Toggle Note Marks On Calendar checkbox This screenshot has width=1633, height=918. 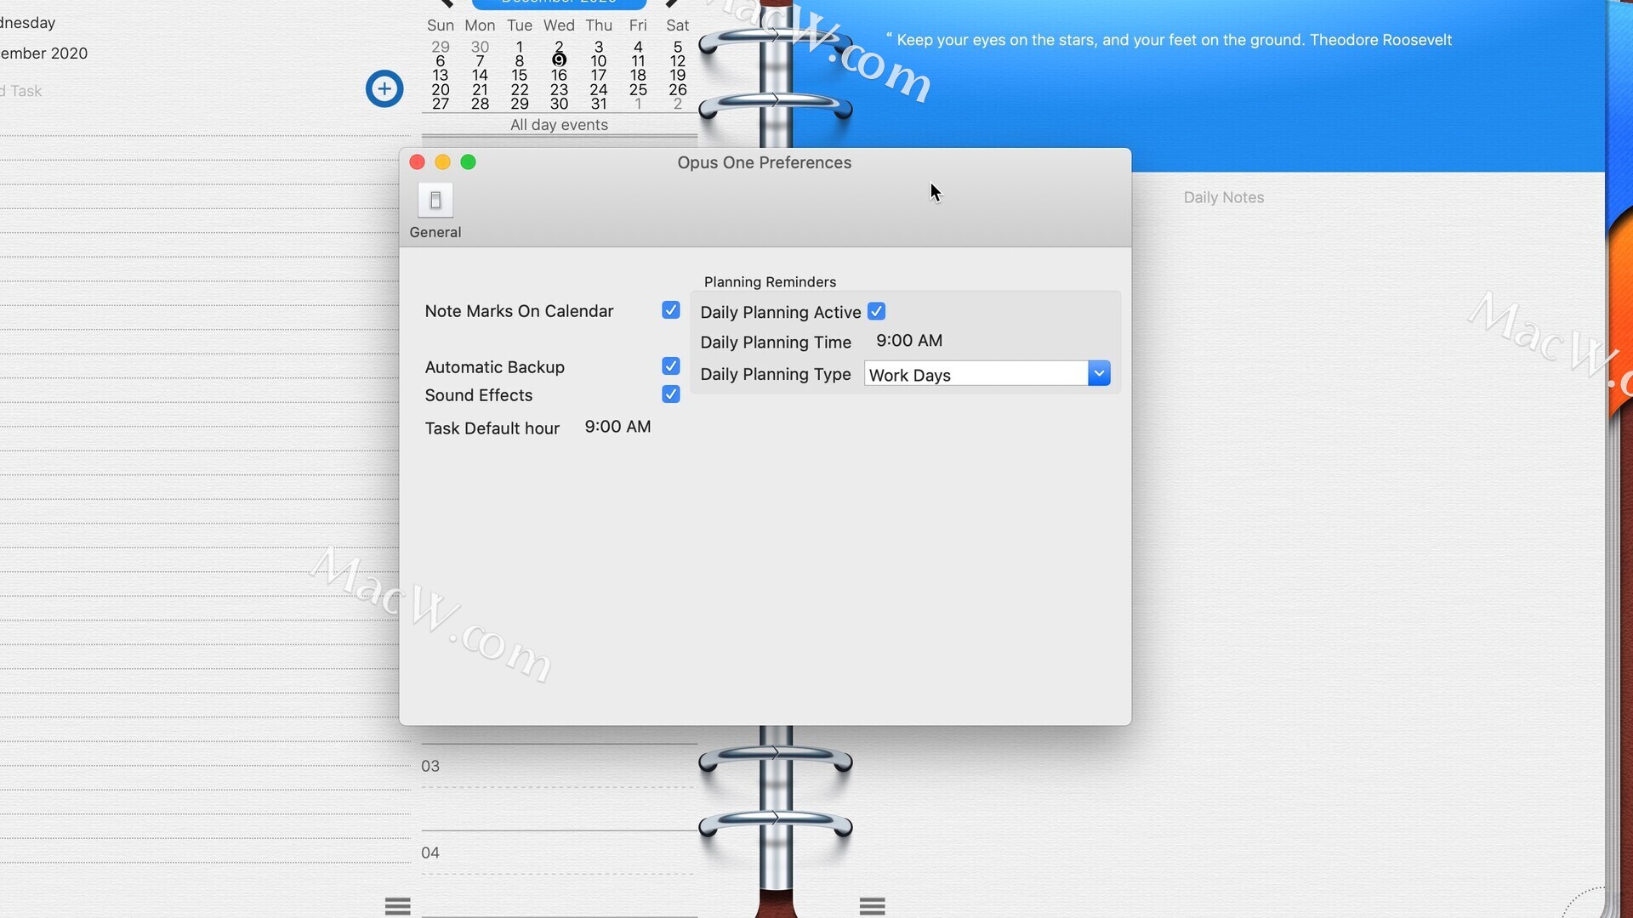(x=670, y=310)
